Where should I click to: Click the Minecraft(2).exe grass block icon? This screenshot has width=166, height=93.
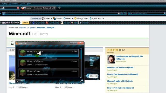point(23,53)
